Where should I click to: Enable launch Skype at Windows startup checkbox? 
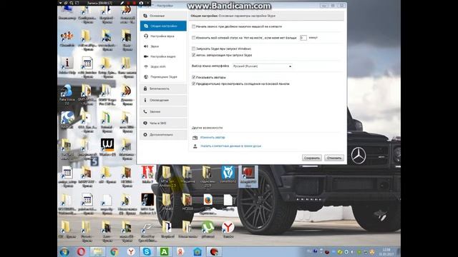coord(193,49)
